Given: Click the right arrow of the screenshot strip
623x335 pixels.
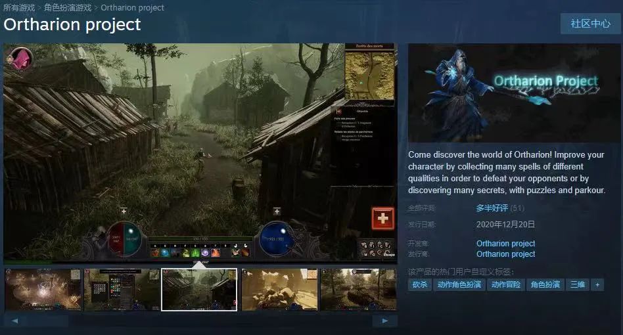Looking at the screenshot, I should (384, 321).
